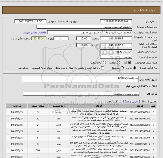Click the deadline hour field beside 1401/08/05
This screenshot has height=158, width=163.
click(84, 38)
